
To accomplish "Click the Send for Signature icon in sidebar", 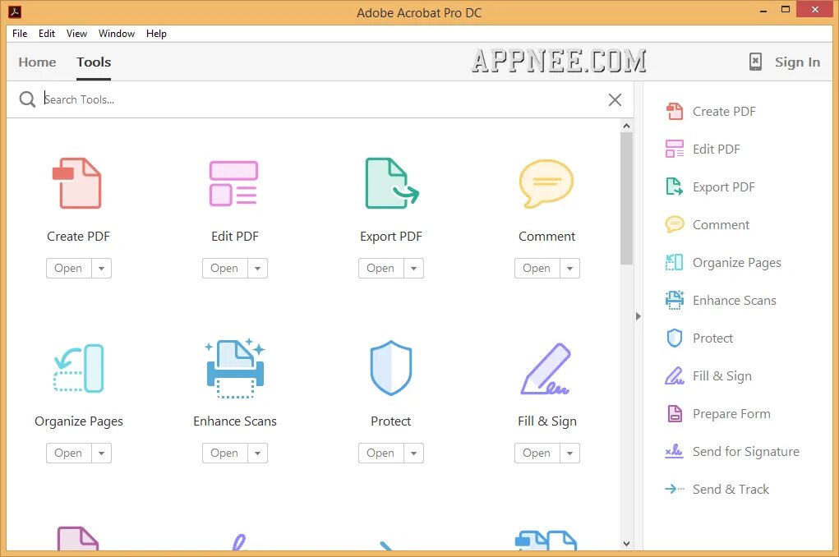I will [x=674, y=451].
